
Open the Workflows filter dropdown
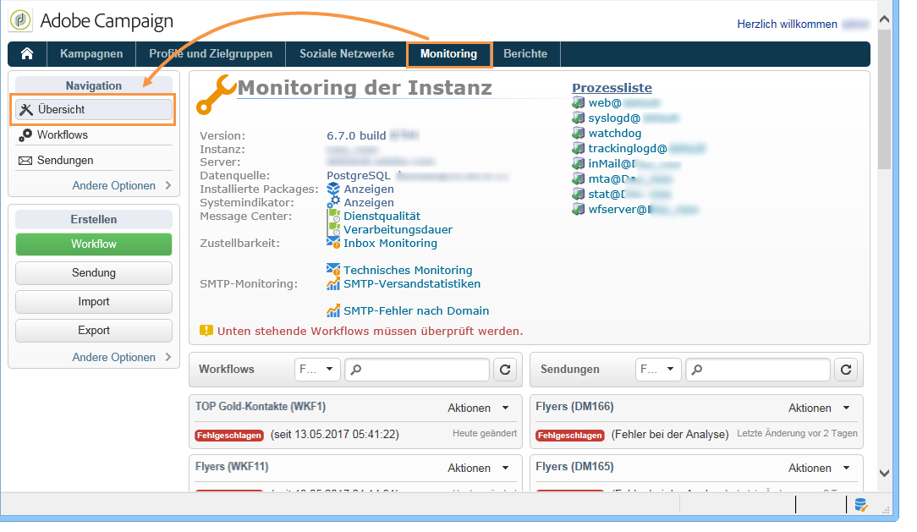point(317,370)
